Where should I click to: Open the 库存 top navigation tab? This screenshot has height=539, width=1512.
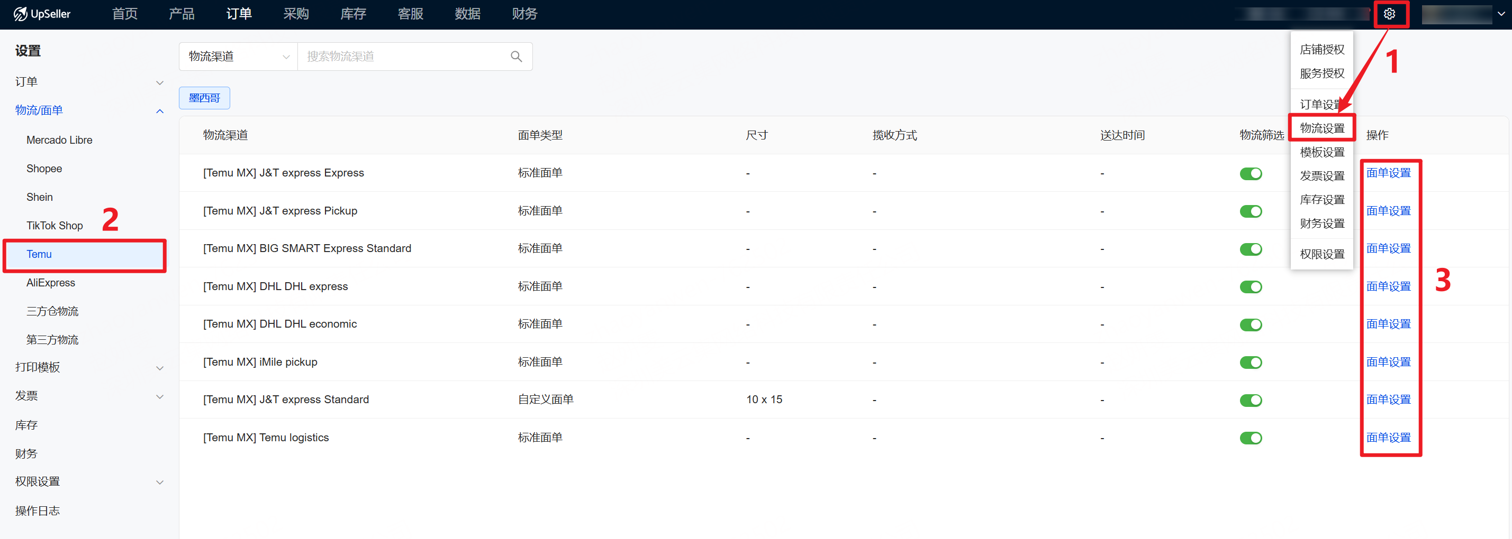click(353, 14)
